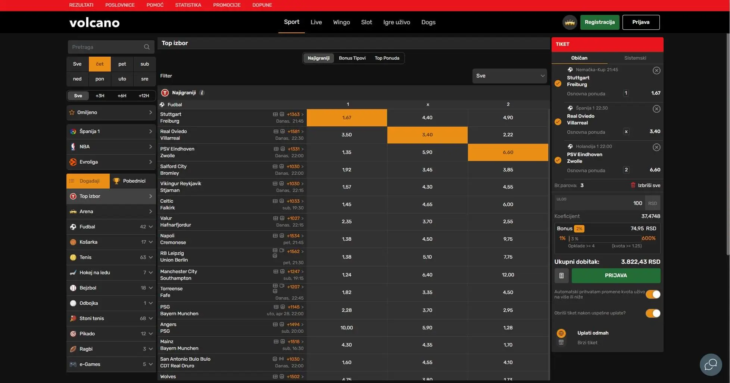This screenshot has width=730, height=383.
Task: Open the REZULTATI link in top bar
Action: pyautogui.click(x=81, y=5)
